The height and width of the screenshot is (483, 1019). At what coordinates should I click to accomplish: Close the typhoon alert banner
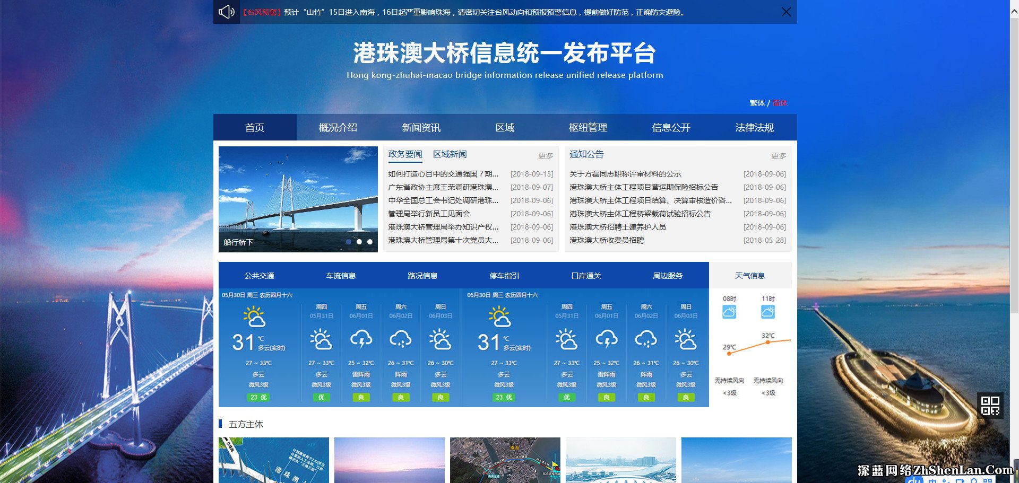coord(786,12)
